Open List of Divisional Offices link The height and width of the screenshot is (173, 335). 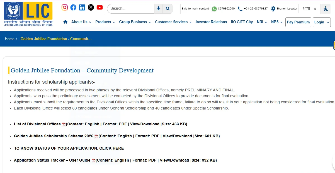[x=37, y=124]
